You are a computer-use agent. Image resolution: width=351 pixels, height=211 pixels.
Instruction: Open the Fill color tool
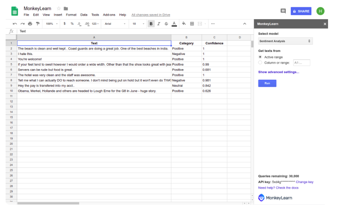(x=183, y=24)
